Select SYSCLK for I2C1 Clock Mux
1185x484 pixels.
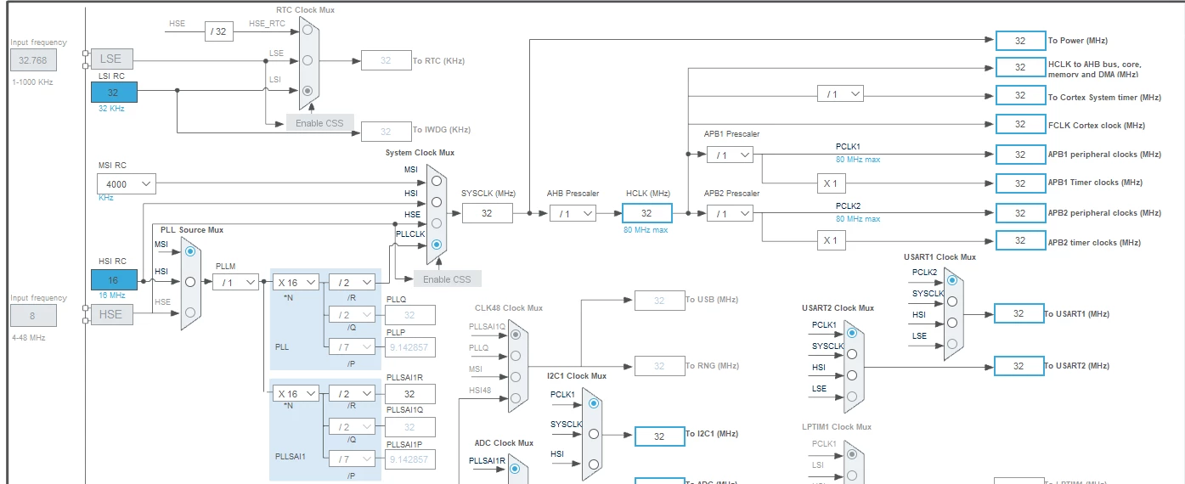(593, 433)
